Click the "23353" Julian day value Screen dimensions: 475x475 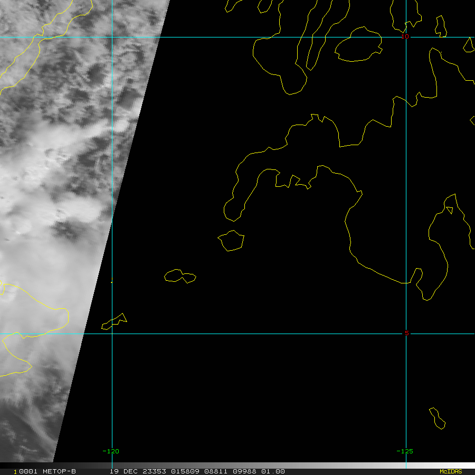click(x=154, y=471)
